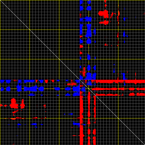The height and width of the screenshot is (145, 145).
Task: Click the topmost round blue blob on yellow vertical line
Action: coord(89,8)
